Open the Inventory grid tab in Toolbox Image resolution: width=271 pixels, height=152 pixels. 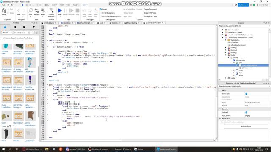point(14,27)
